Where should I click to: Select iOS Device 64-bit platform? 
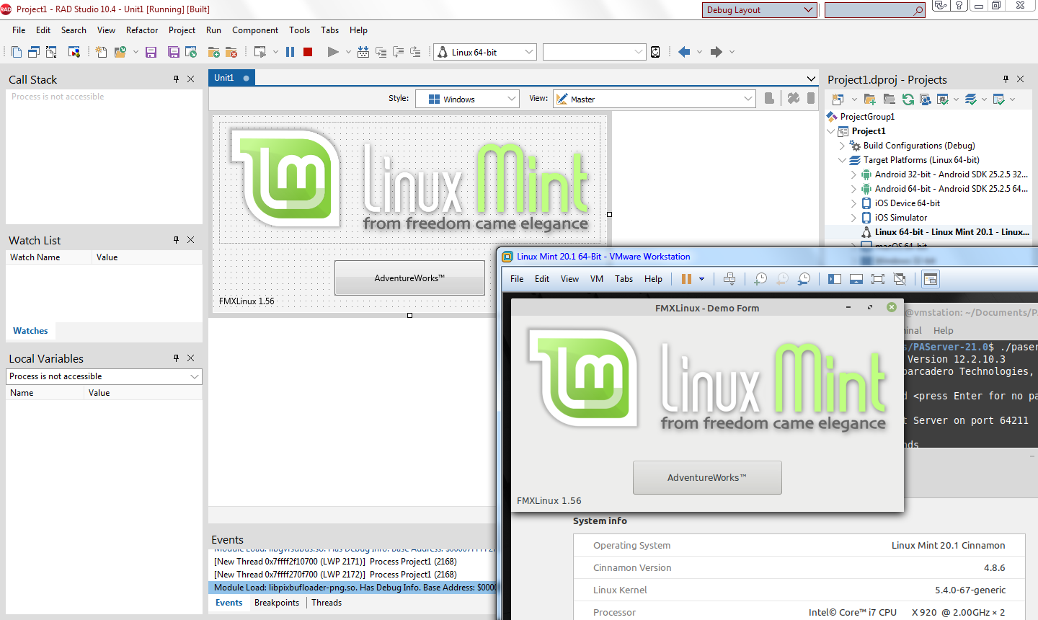click(907, 203)
